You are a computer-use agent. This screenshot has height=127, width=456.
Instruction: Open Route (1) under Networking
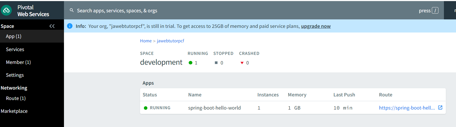pyautogui.click(x=16, y=98)
